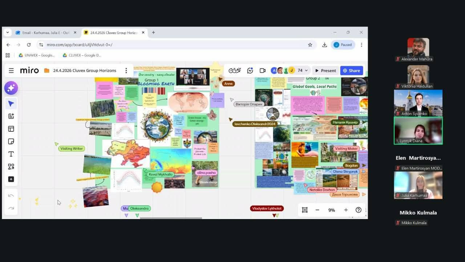Open board options three-dot menu
The height and width of the screenshot is (262, 465).
pyautogui.click(x=126, y=71)
